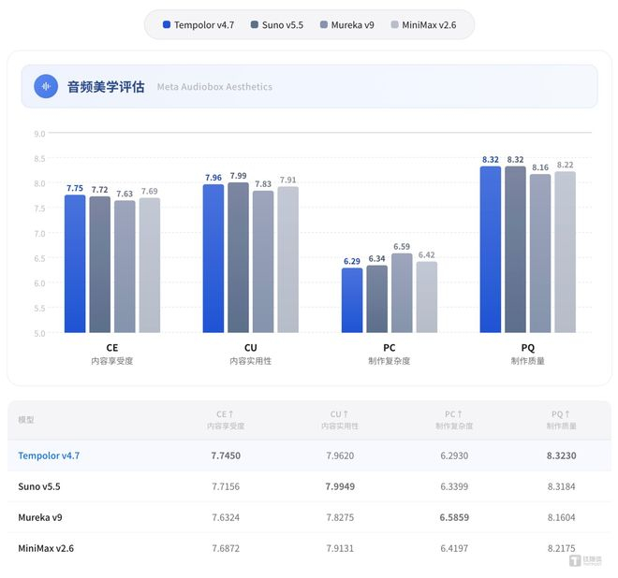
Task: Click the blue Tempolor v4.7 legend swatch
Action: click(167, 24)
